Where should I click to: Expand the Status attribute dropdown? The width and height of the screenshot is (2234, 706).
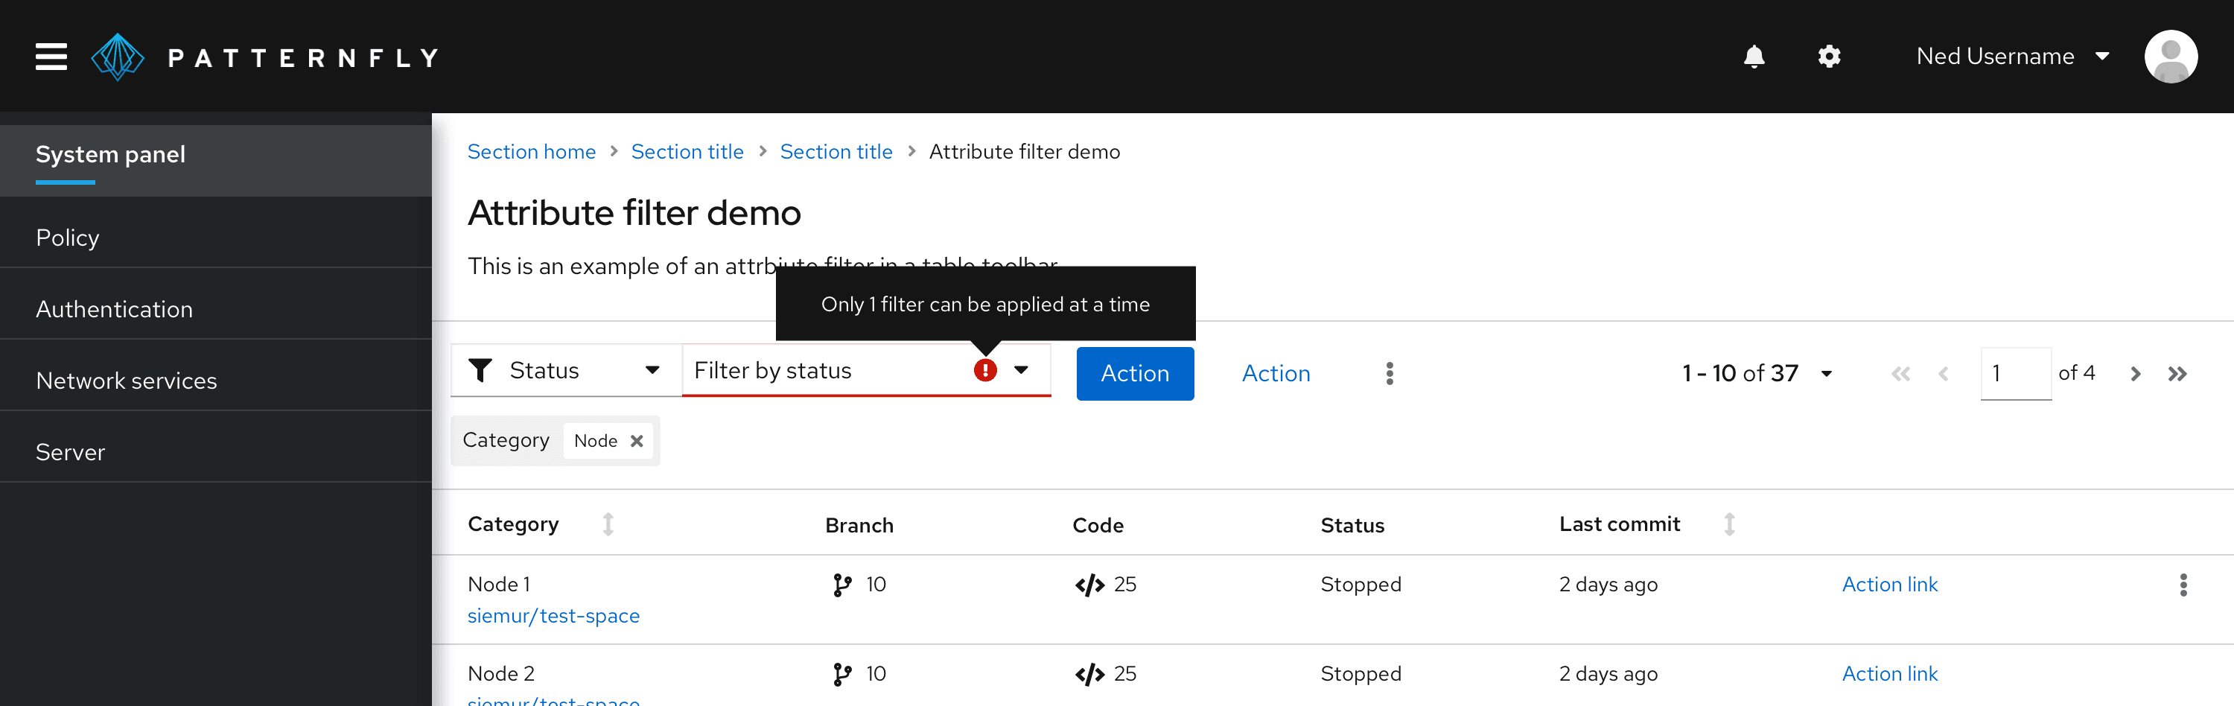coord(565,370)
